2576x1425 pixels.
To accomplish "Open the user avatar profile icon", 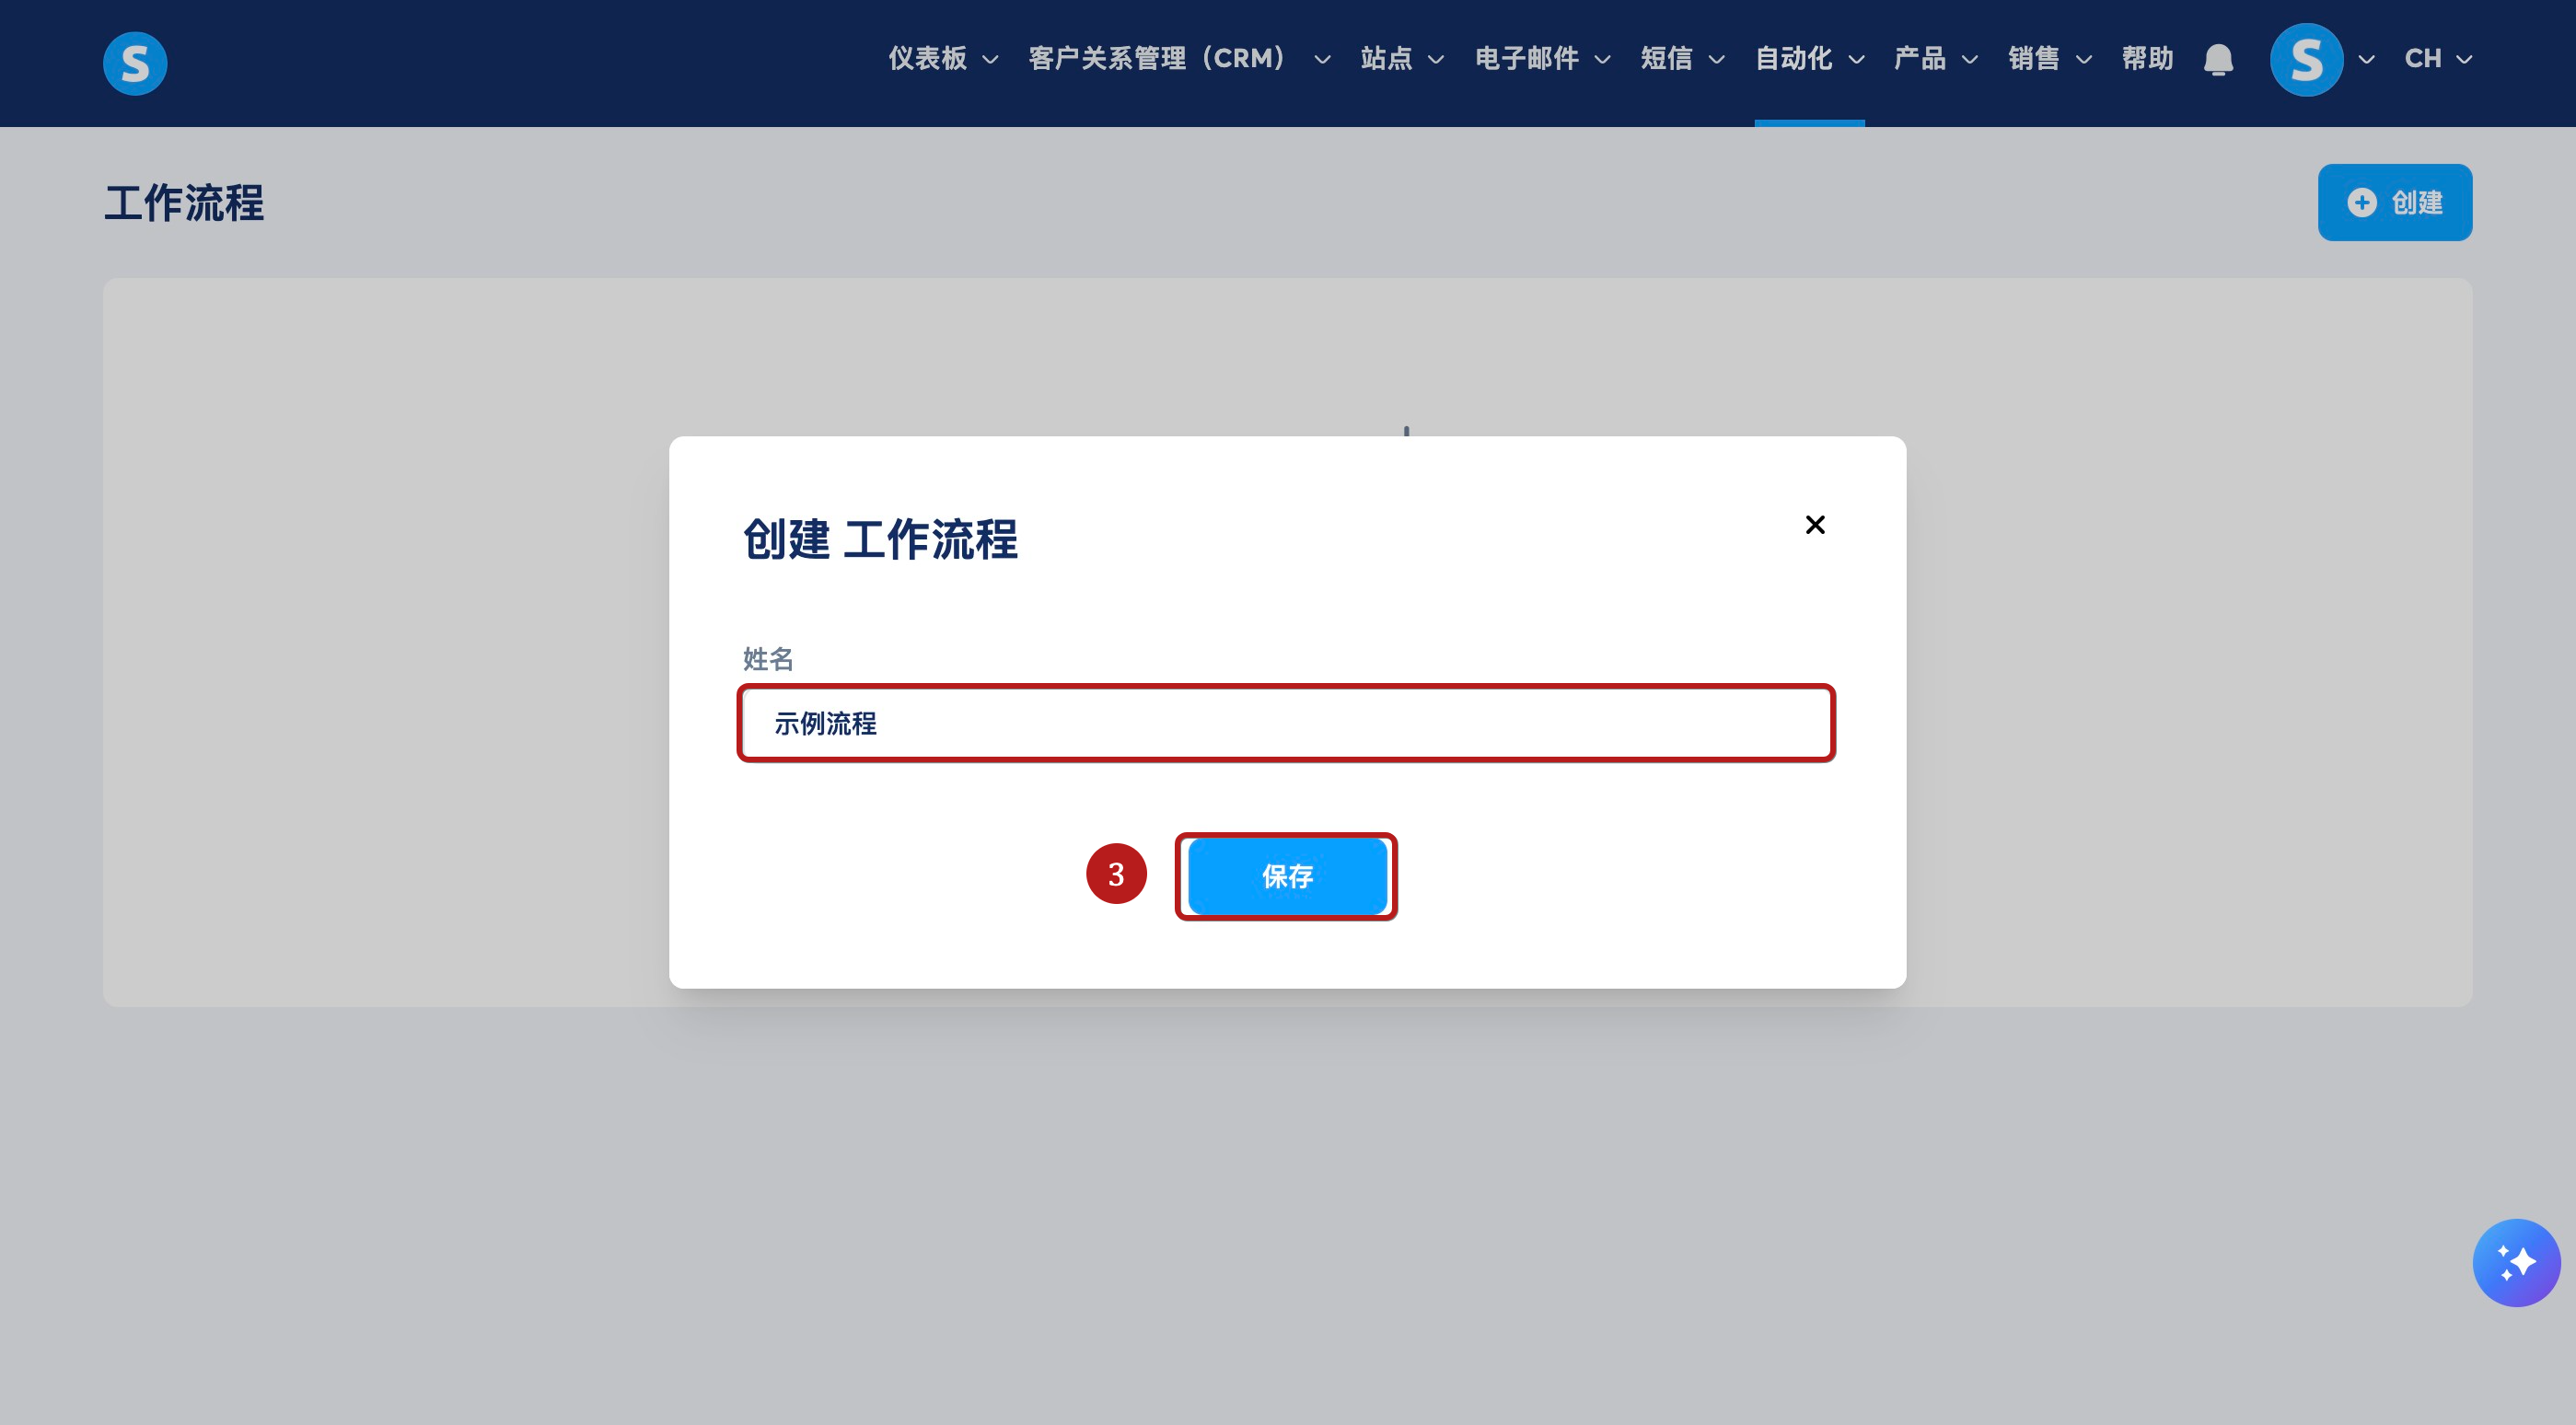I will [2306, 60].
